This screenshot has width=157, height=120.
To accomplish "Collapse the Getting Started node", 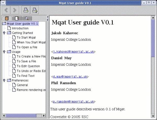I will tap(4, 33).
